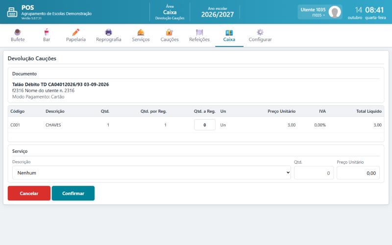Image resolution: width=392 pixels, height=245 pixels.
Task: Click the IVA column header
Action: point(322,111)
